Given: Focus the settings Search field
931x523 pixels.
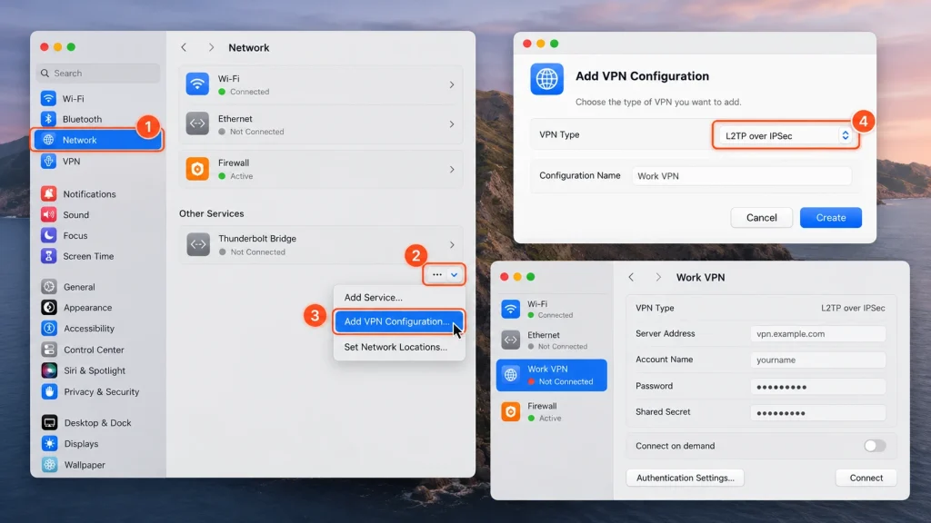Looking at the screenshot, I should click(x=98, y=73).
